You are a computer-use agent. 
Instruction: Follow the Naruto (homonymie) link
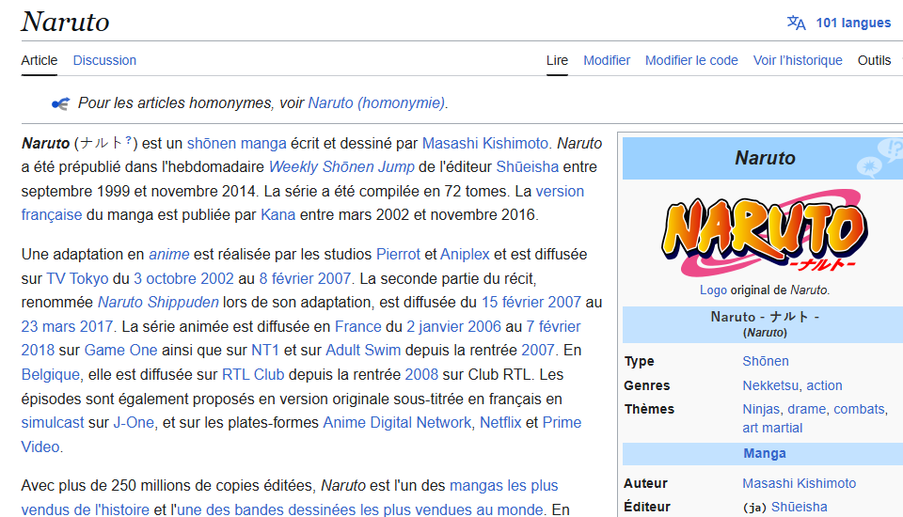coord(377,102)
